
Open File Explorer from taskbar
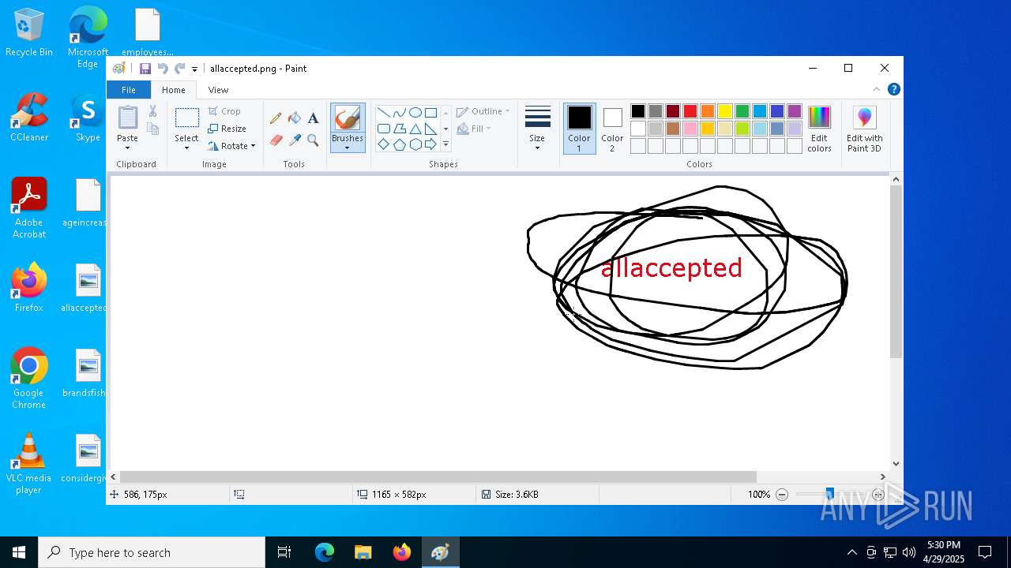pos(363,552)
